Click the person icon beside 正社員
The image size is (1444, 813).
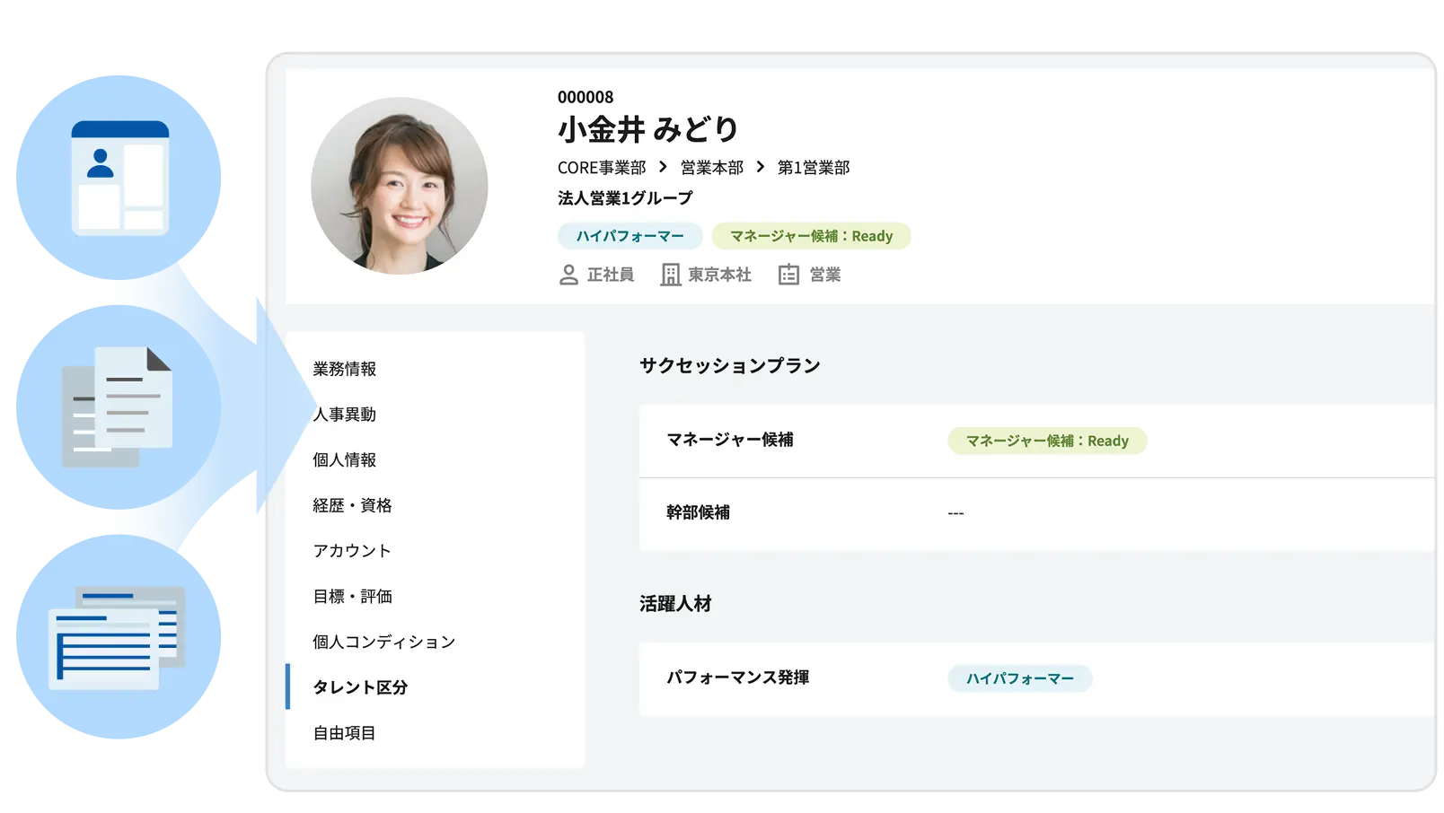pyautogui.click(x=569, y=275)
